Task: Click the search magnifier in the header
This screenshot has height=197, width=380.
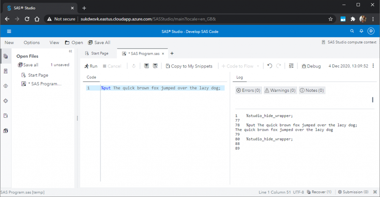Action: coord(352,32)
